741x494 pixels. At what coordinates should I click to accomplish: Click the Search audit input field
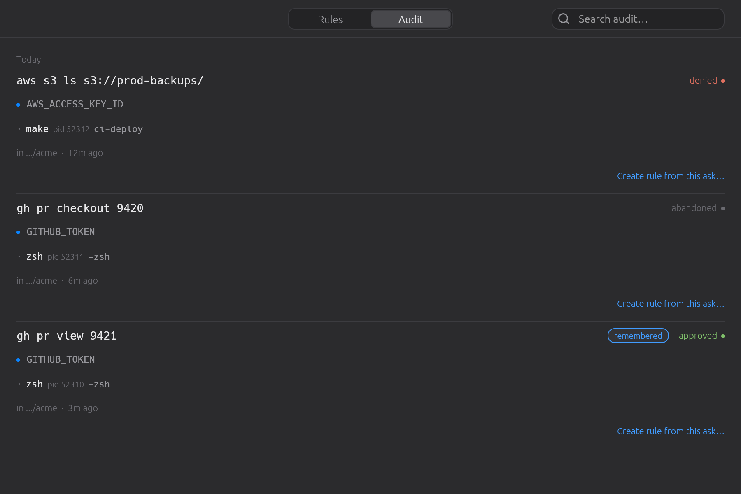pos(638,19)
